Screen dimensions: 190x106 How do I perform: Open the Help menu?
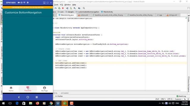click(x=74, y=5)
